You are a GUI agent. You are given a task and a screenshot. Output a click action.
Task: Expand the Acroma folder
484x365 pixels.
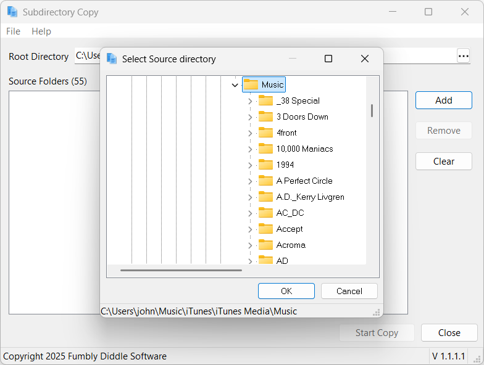pyautogui.click(x=250, y=245)
